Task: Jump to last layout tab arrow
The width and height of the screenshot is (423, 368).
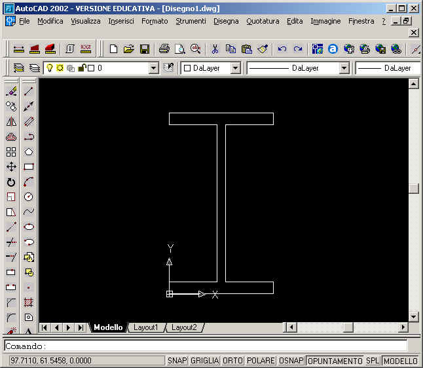Action: (x=81, y=327)
